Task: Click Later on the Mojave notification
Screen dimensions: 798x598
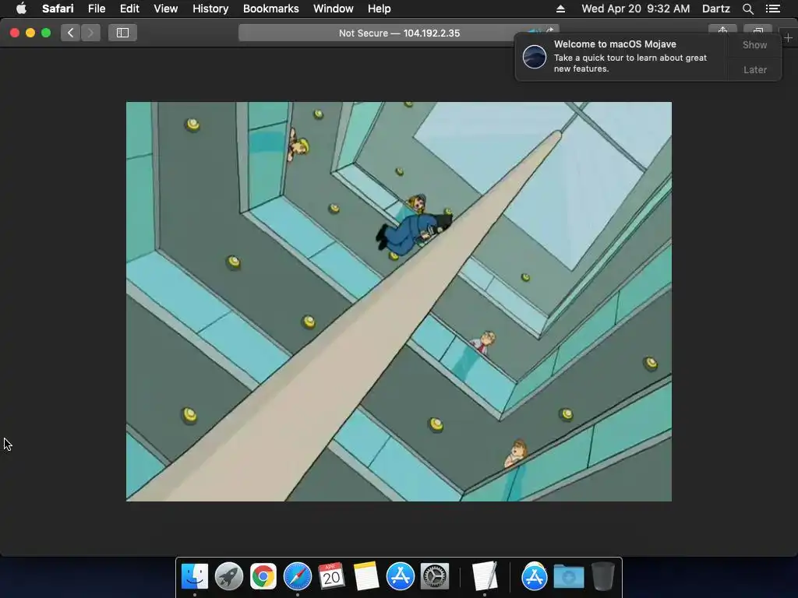Action: 754,69
